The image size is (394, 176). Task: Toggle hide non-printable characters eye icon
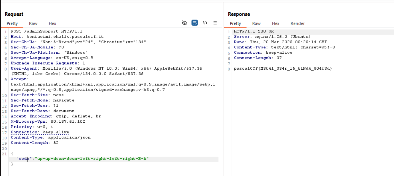(x=184, y=23)
